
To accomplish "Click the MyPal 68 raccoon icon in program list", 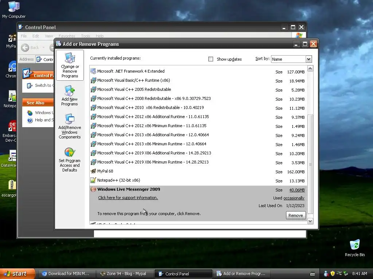I will (93, 171).
